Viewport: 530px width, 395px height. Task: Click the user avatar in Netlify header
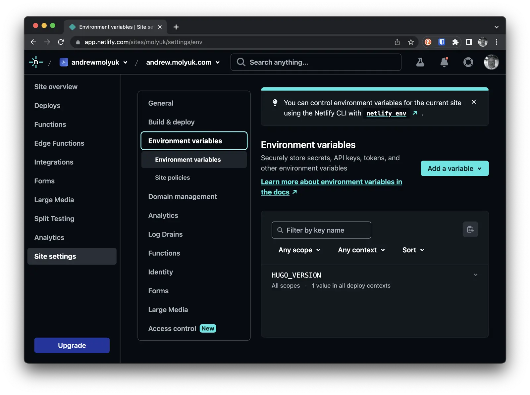(x=491, y=62)
